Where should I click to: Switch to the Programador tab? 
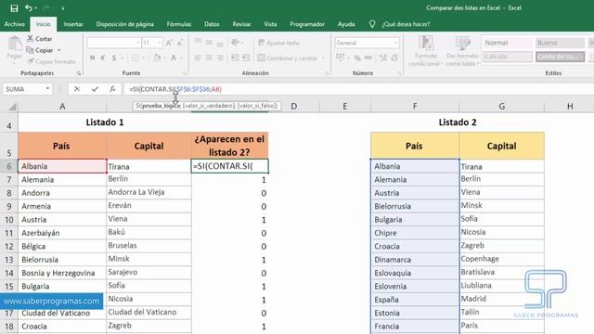tap(307, 24)
